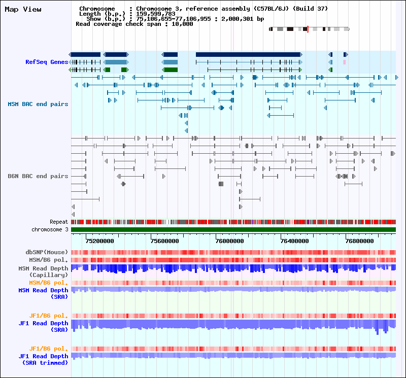Select the Repeat track label
Image resolution: width=406 pixels, height=378 pixels.
click(59, 222)
